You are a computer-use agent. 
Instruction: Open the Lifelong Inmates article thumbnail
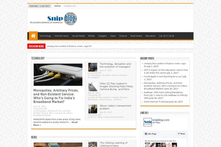pyautogui.click(x=93, y=144)
